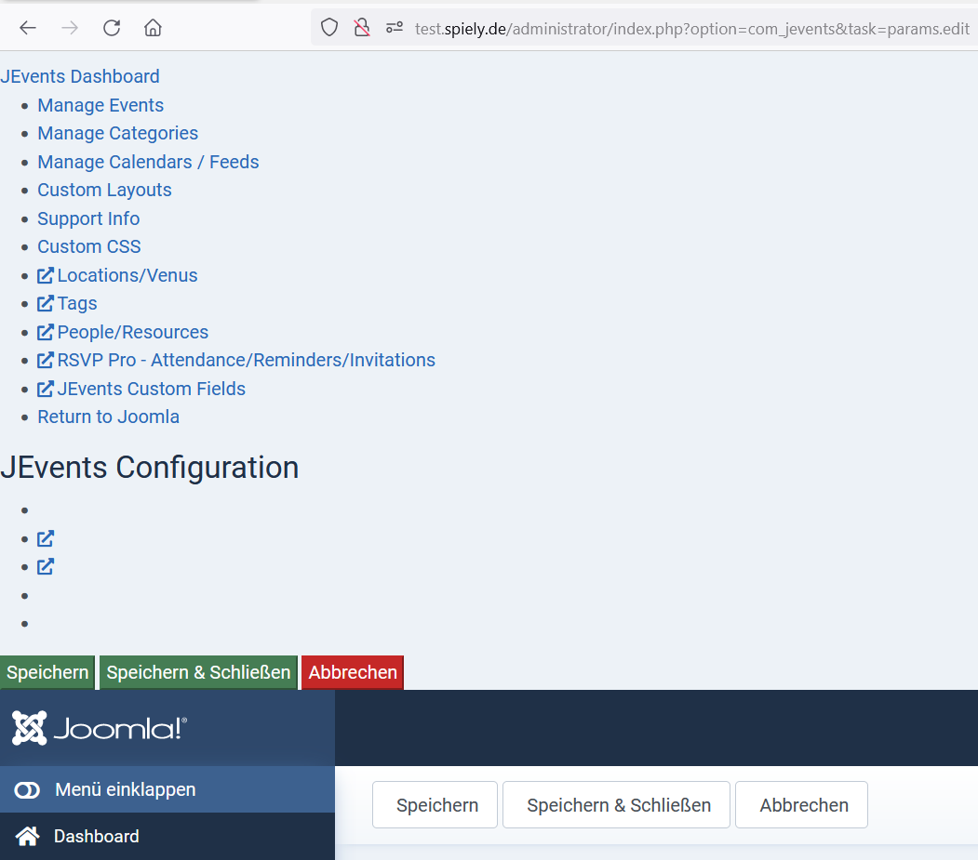Viewport: 978px width, 860px height.
Task: Click the external-link icon beside Locations/Venus
Action: (46, 275)
